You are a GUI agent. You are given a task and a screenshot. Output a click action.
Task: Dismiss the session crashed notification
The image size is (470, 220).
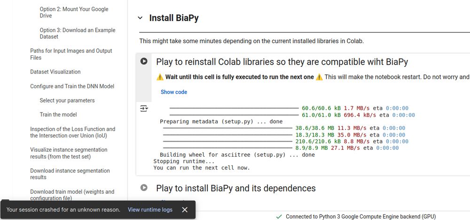(x=185, y=210)
